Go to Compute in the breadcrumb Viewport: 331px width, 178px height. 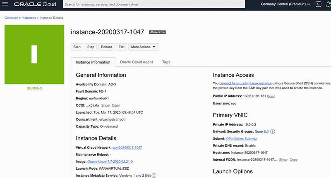pos(12,18)
